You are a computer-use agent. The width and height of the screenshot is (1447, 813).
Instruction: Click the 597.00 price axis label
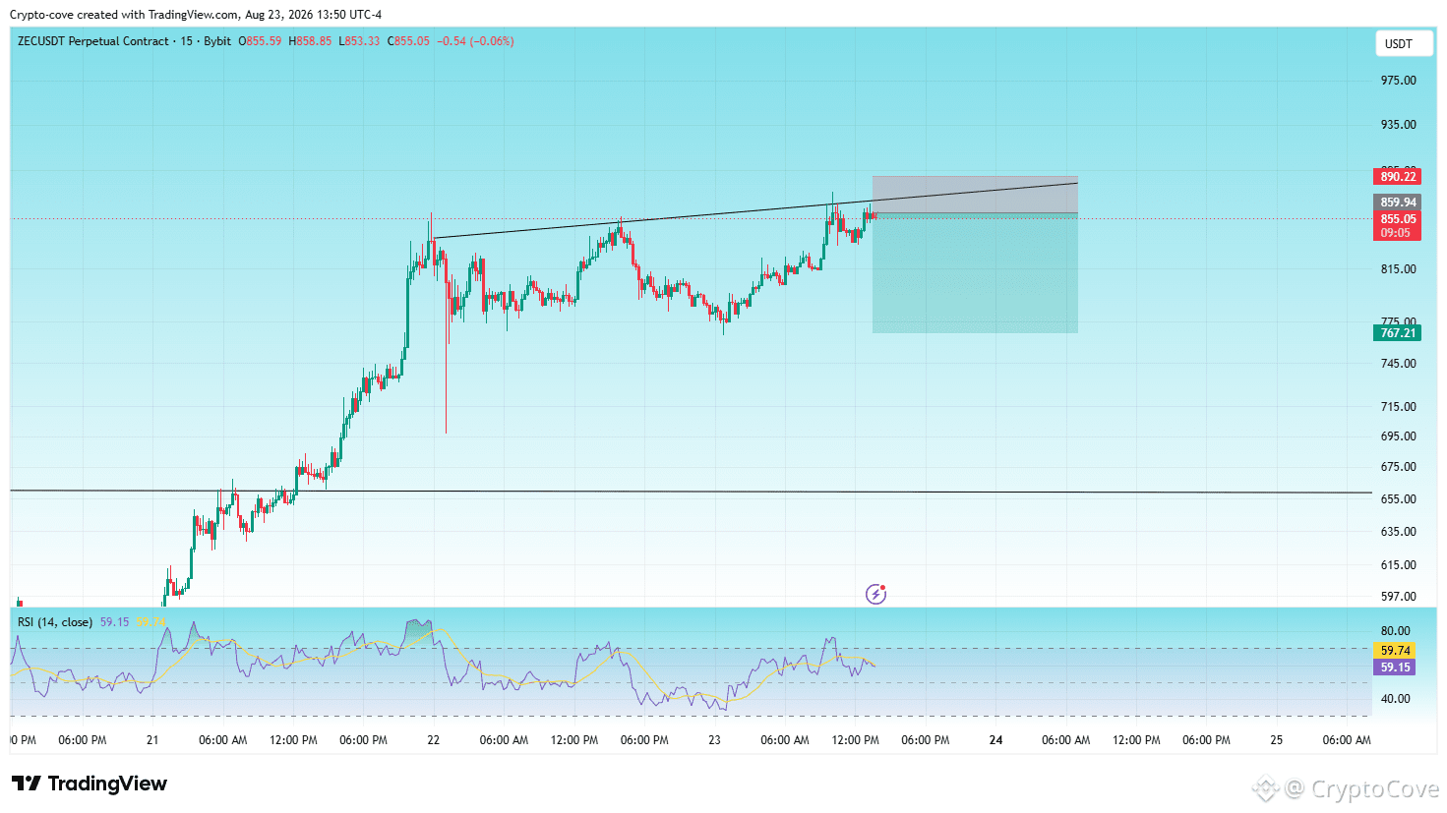pyautogui.click(x=1399, y=597)
